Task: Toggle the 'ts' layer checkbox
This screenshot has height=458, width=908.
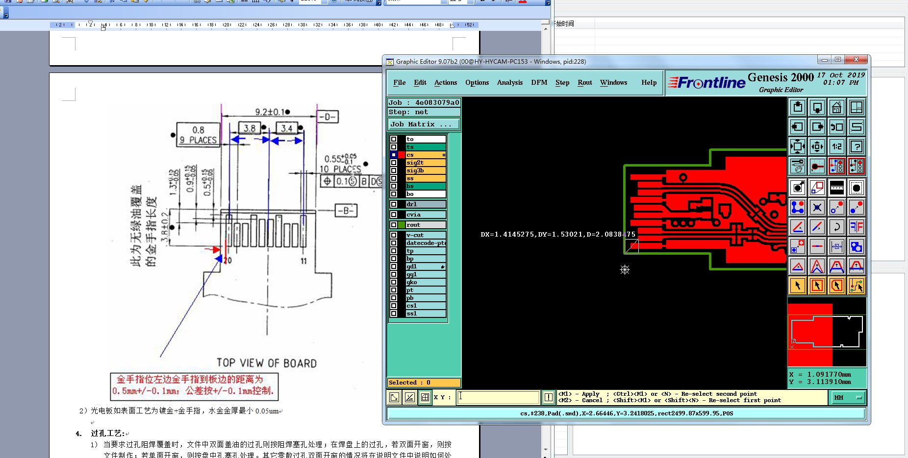Action: [393, 147]
